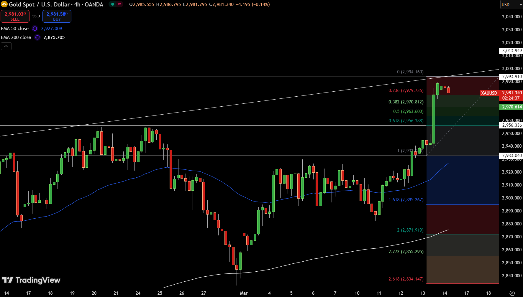The image size is (523, 297).
Task: Click the 14 date at time axis right end
Action: pyautogui.click(x=445, y=293)
